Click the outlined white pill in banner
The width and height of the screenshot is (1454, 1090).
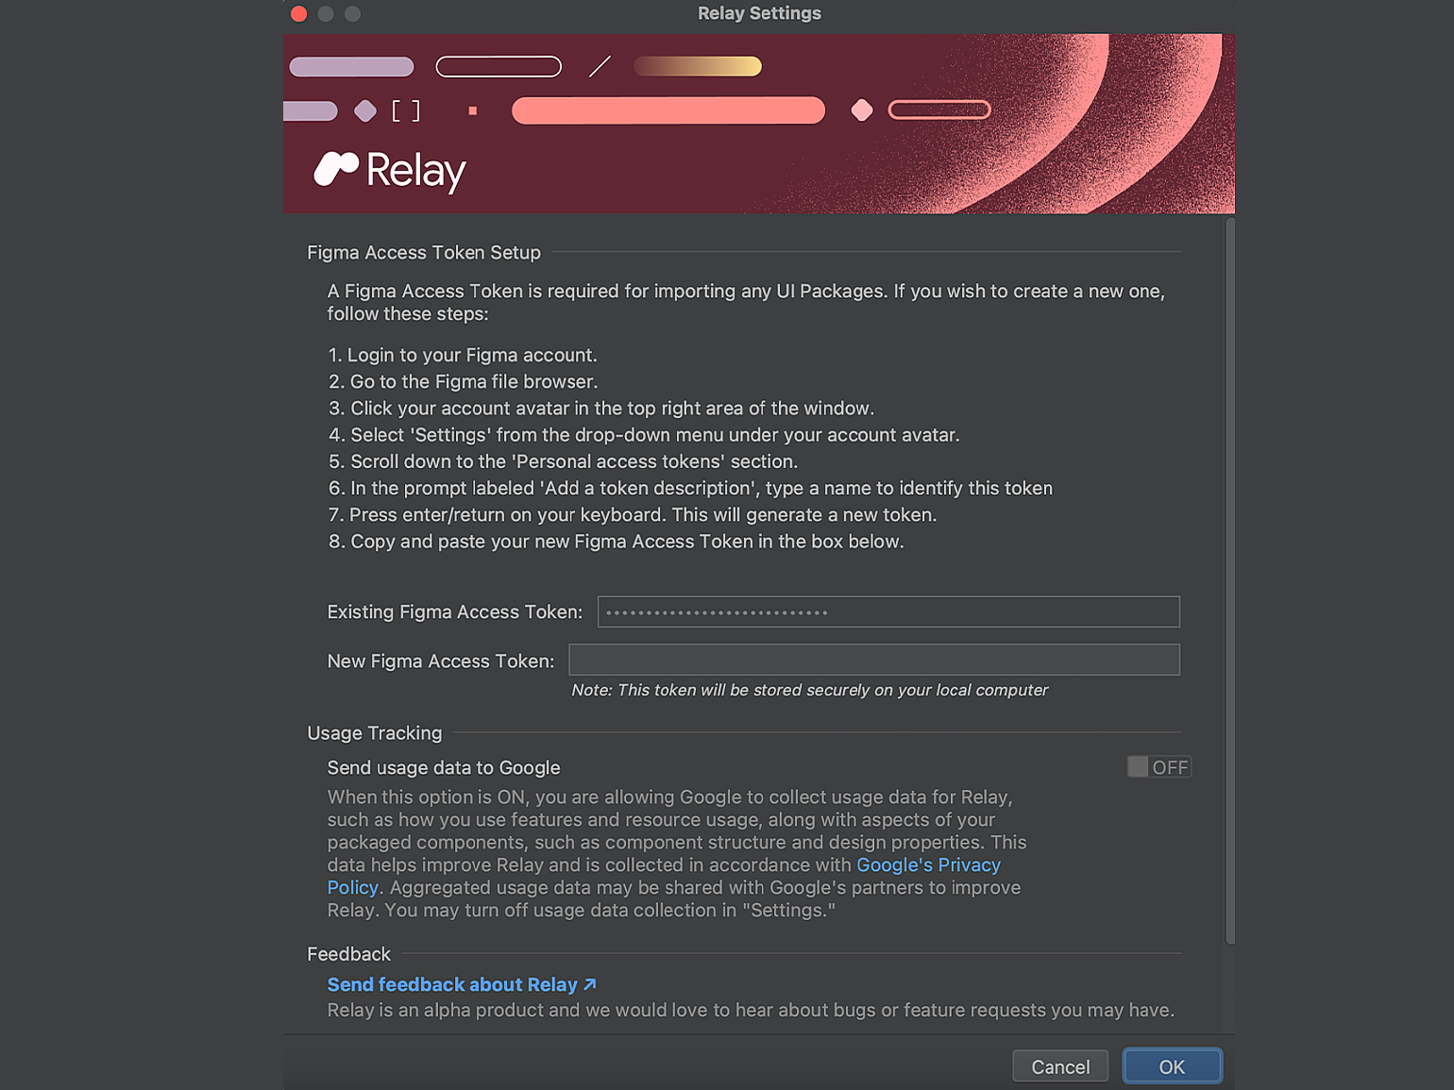tap(499, 66)
